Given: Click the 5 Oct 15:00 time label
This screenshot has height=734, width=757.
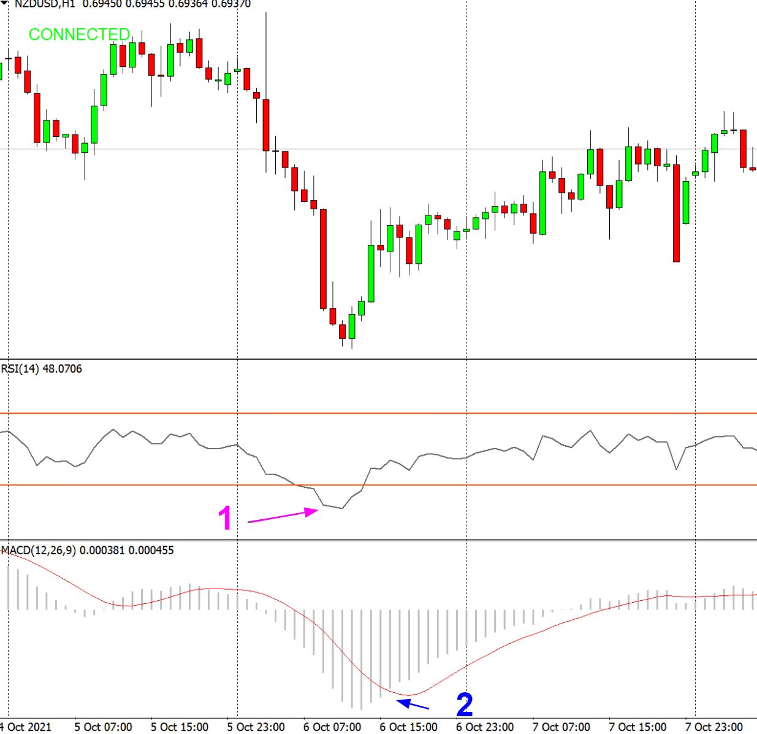Looking at the screenshot, I should [180, 727].
